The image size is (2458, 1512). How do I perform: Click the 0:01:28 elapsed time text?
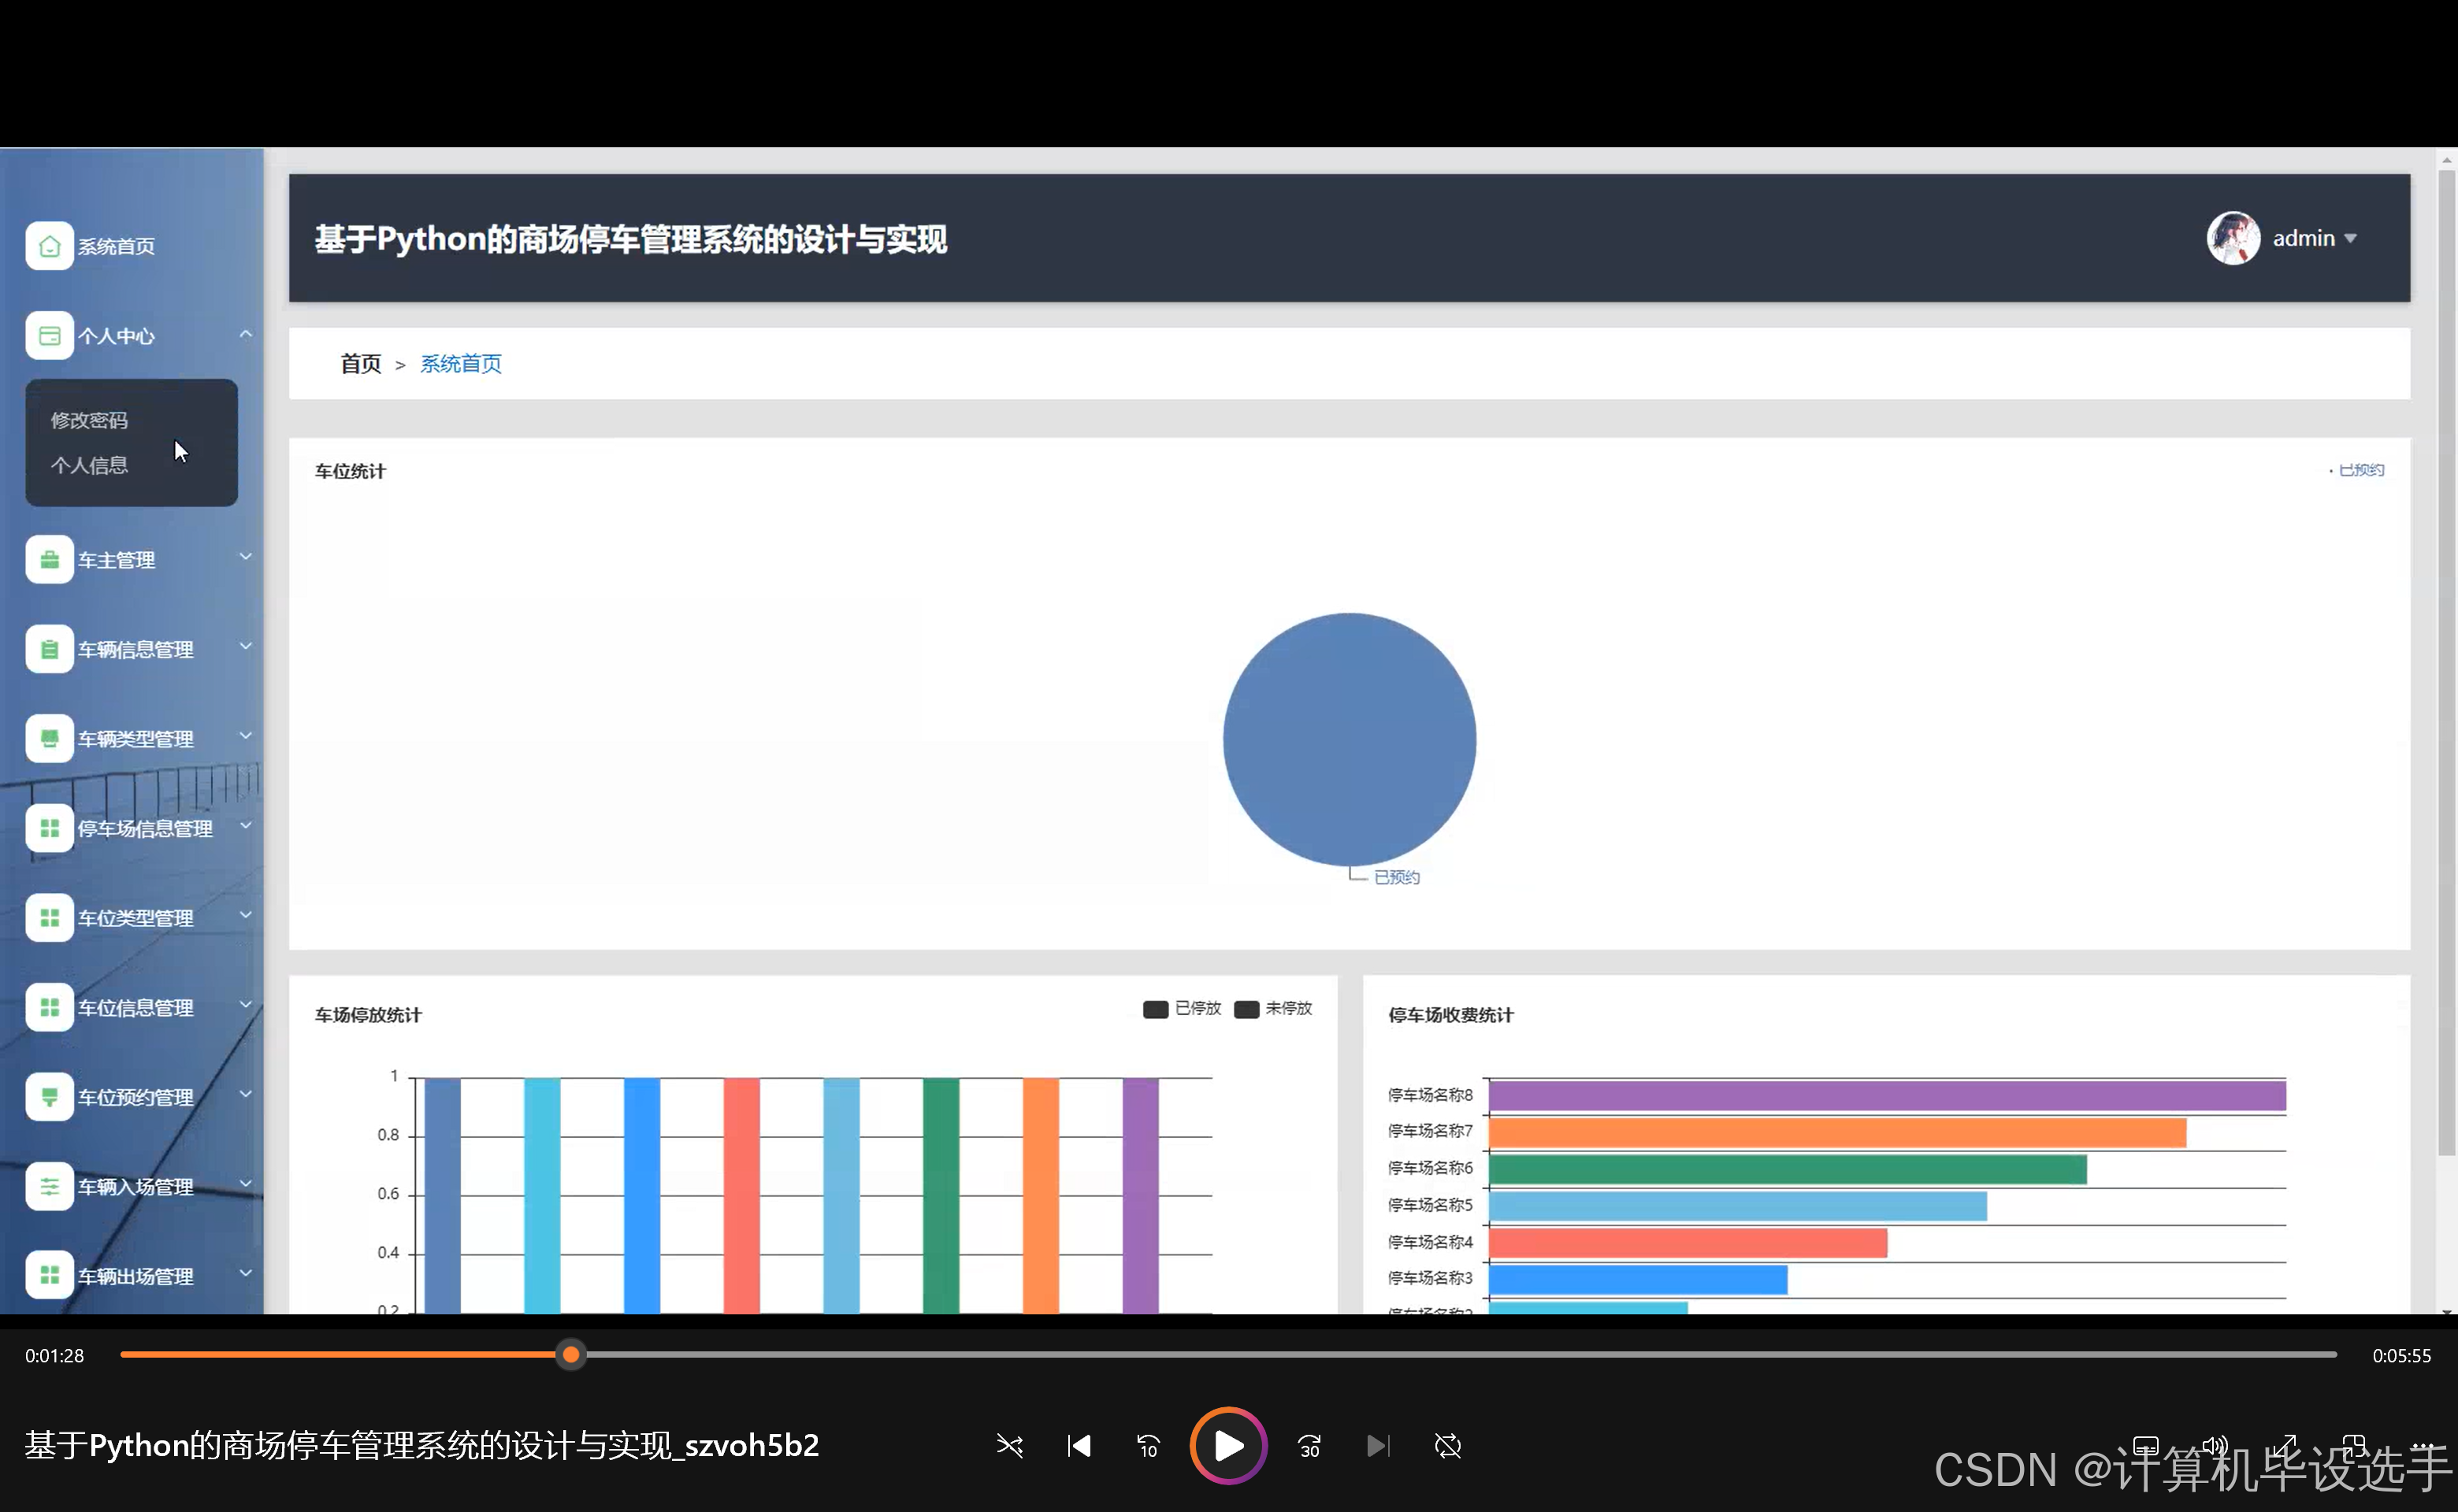(x=55, y=1356)
